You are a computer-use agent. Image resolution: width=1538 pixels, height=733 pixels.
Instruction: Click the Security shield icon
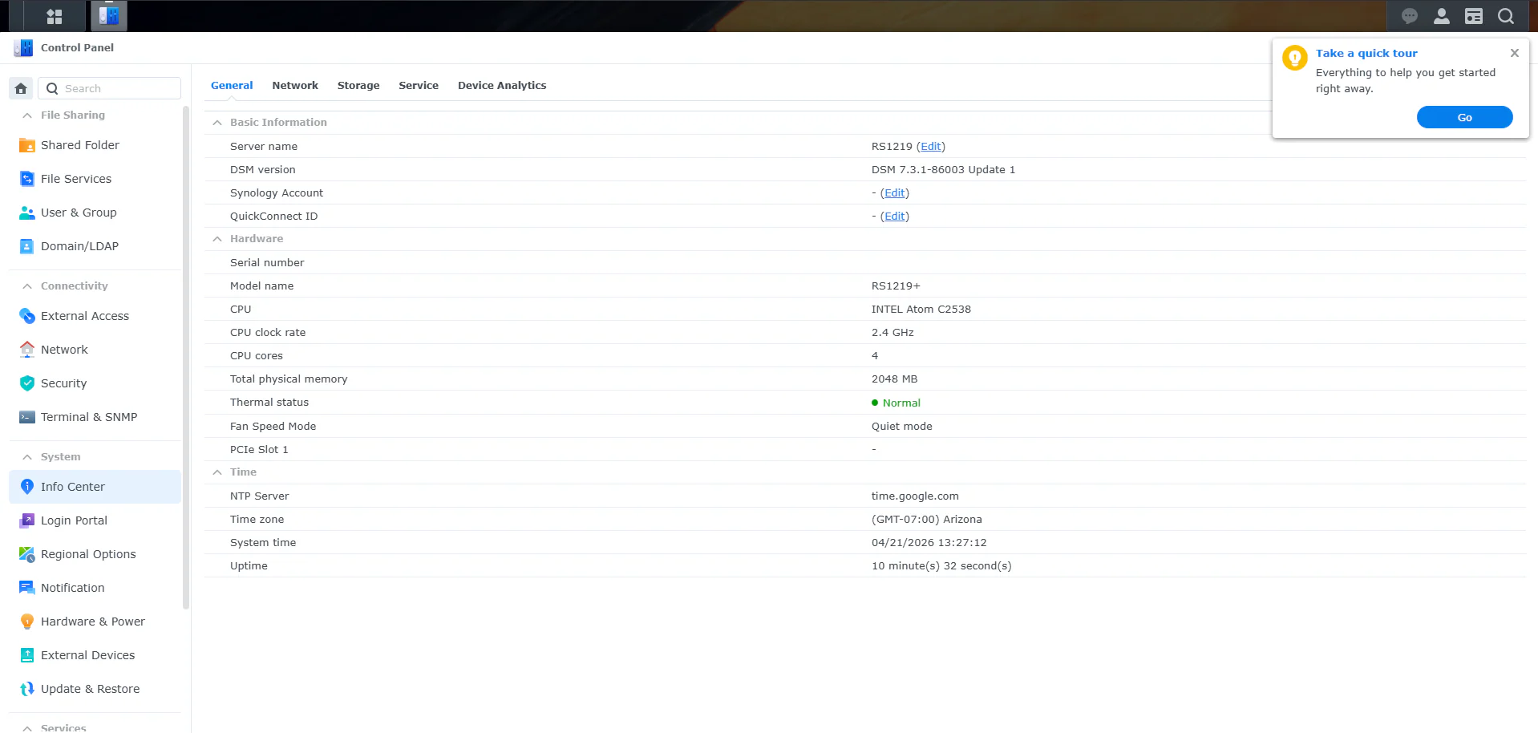(x=26, y=383)
